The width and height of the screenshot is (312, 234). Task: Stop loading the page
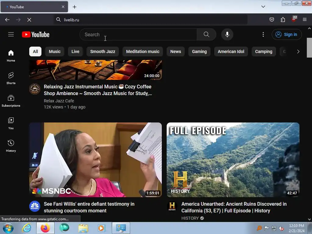click(x=29, y=20)
